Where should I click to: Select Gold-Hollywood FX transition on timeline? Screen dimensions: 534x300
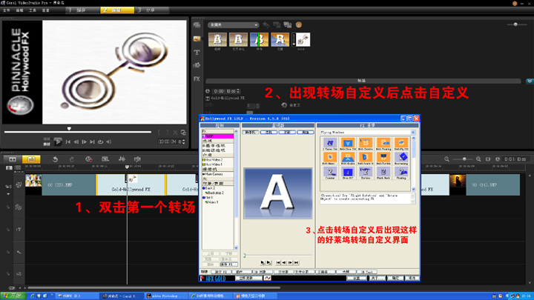(x=131, y=184)
